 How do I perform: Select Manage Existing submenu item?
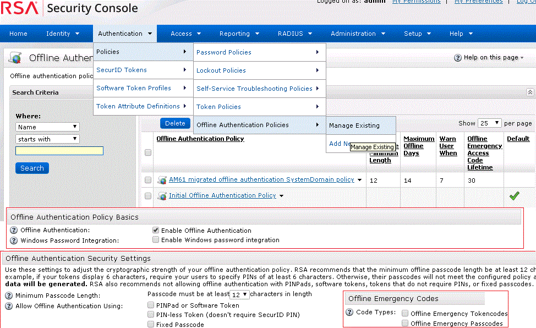[354, 125]
